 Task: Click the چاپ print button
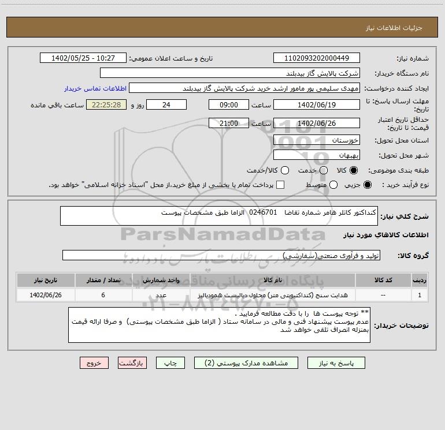point(170,363)
